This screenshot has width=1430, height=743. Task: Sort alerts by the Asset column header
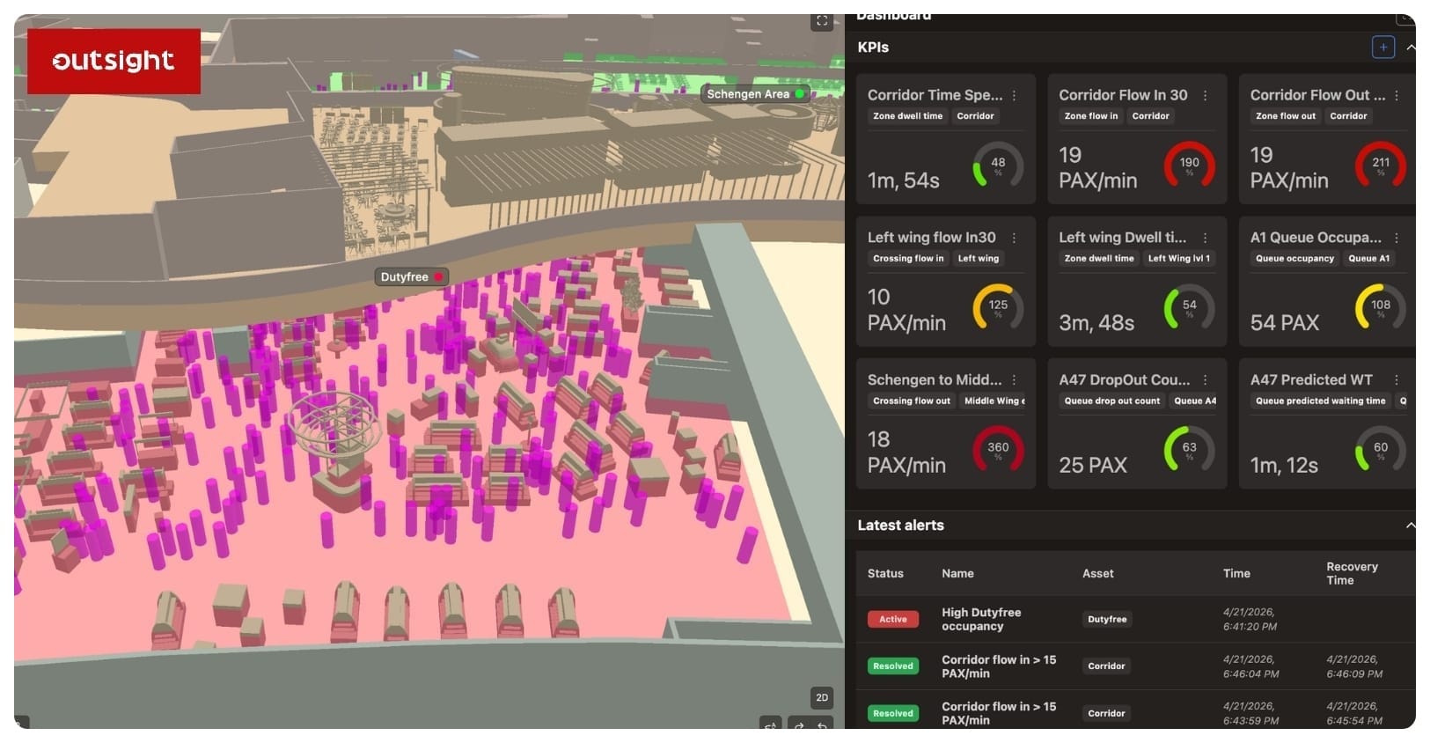tap(1097, 574)
